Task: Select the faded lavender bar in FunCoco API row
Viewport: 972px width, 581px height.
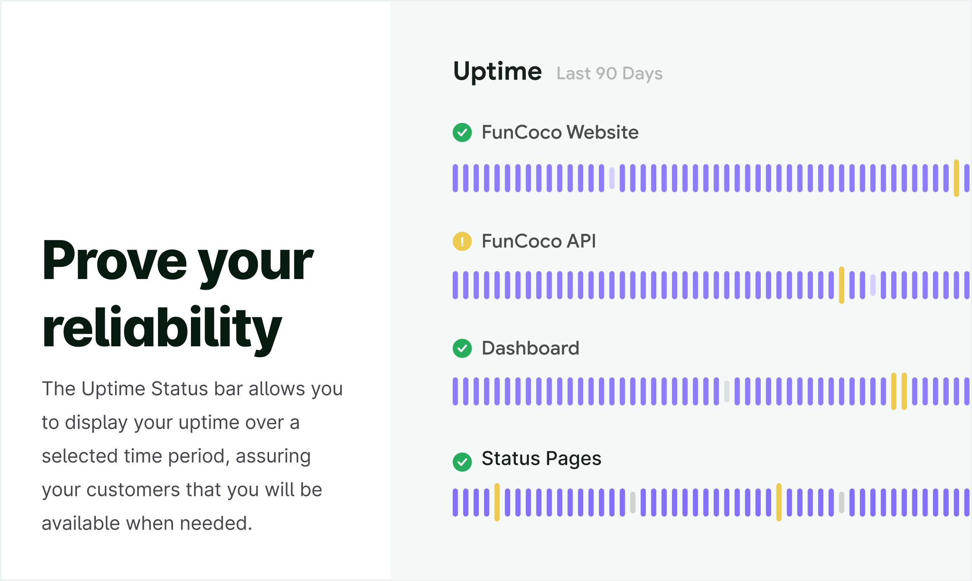Action: [873, 285]
